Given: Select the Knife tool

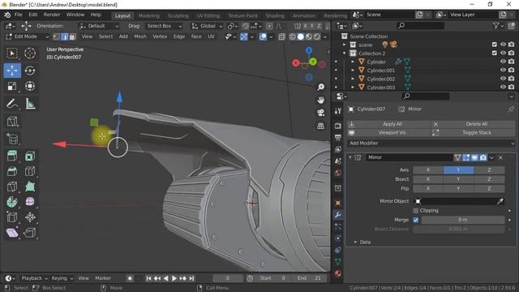Looking at the screenshot, I should (x=12, y=187).
